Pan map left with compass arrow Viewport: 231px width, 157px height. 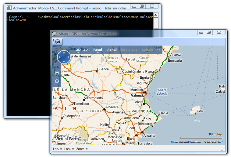coord(60,57)
